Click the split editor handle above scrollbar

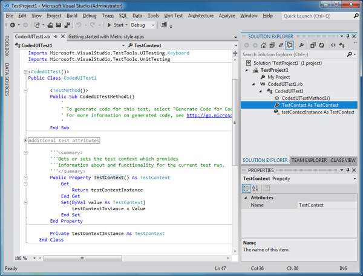click(235, 53)
